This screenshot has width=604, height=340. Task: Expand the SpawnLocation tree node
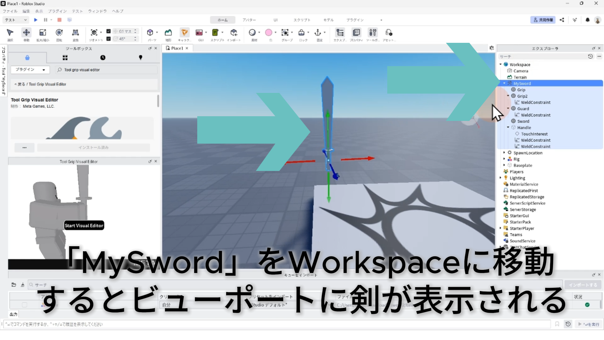pos(504,153)
